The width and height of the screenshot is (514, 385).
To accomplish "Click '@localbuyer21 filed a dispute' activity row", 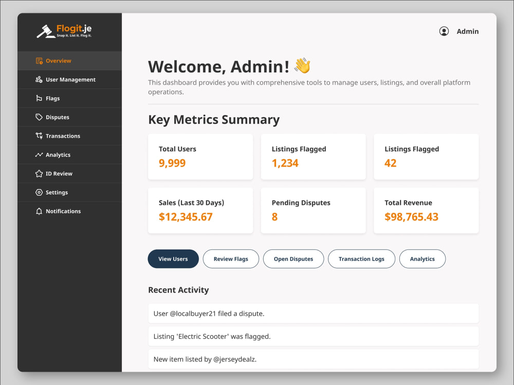I will point(314,314).
